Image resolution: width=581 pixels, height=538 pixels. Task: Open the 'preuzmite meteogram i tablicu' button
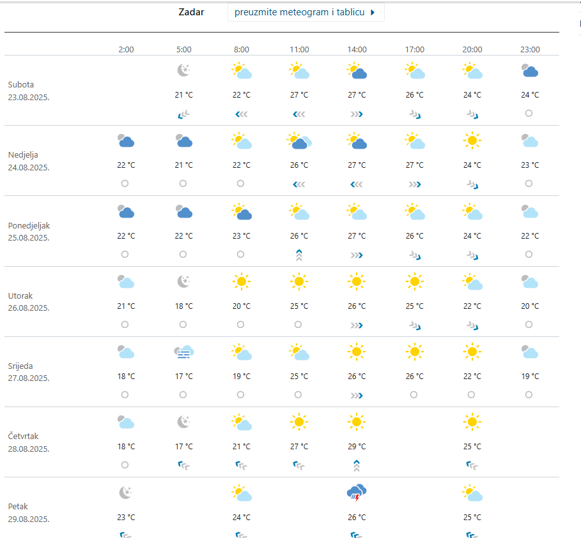pos(306,12)
